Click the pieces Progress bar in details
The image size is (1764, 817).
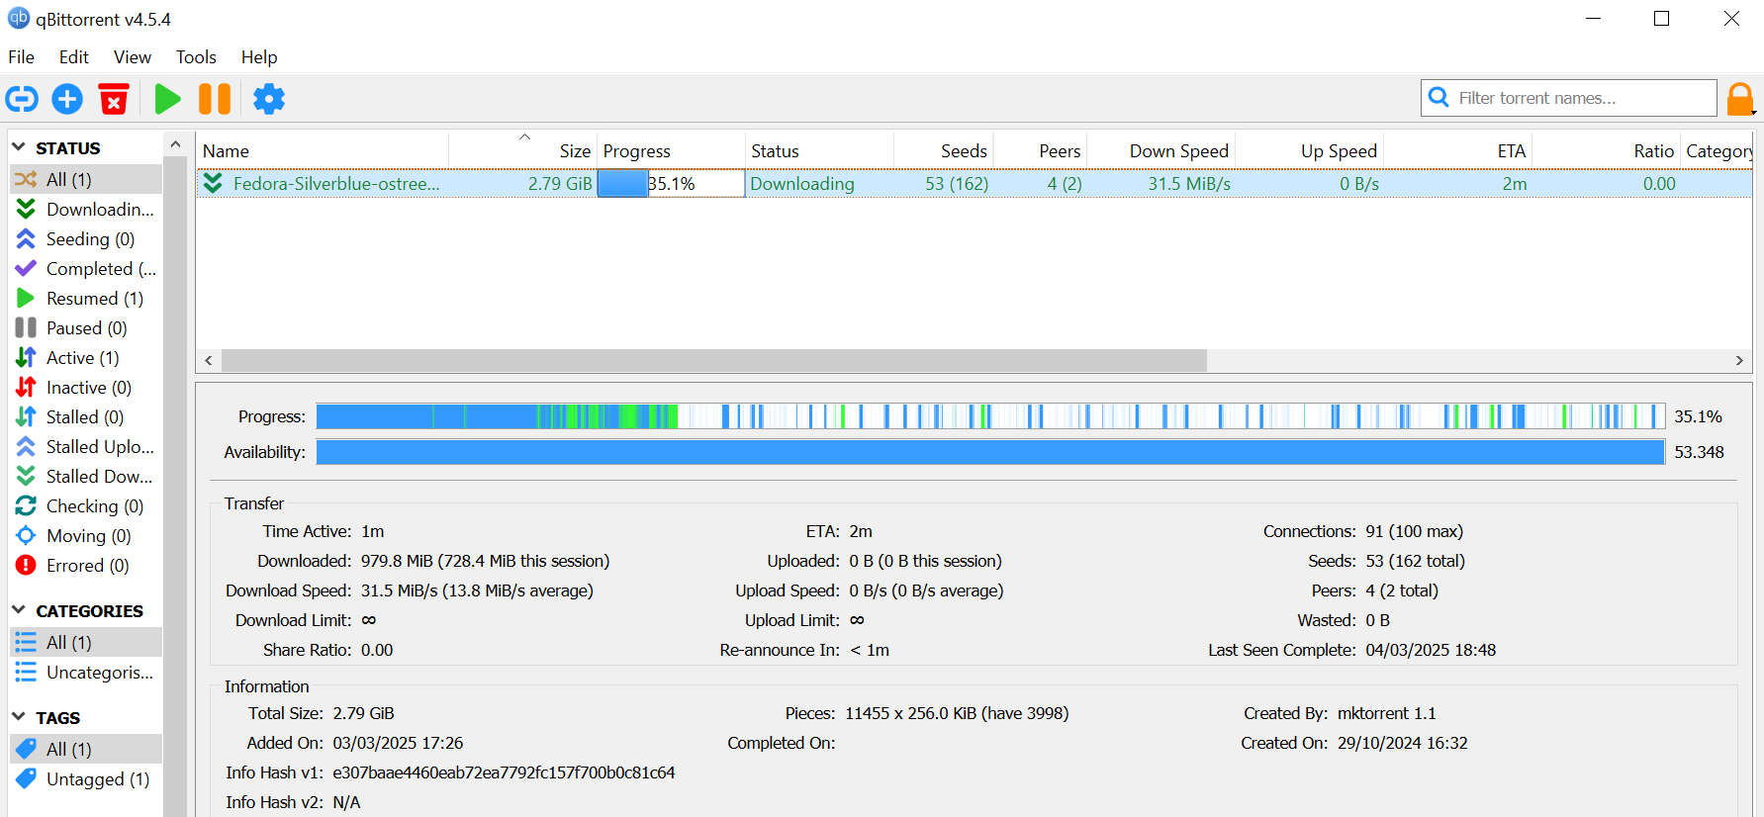tap(990, 416)
